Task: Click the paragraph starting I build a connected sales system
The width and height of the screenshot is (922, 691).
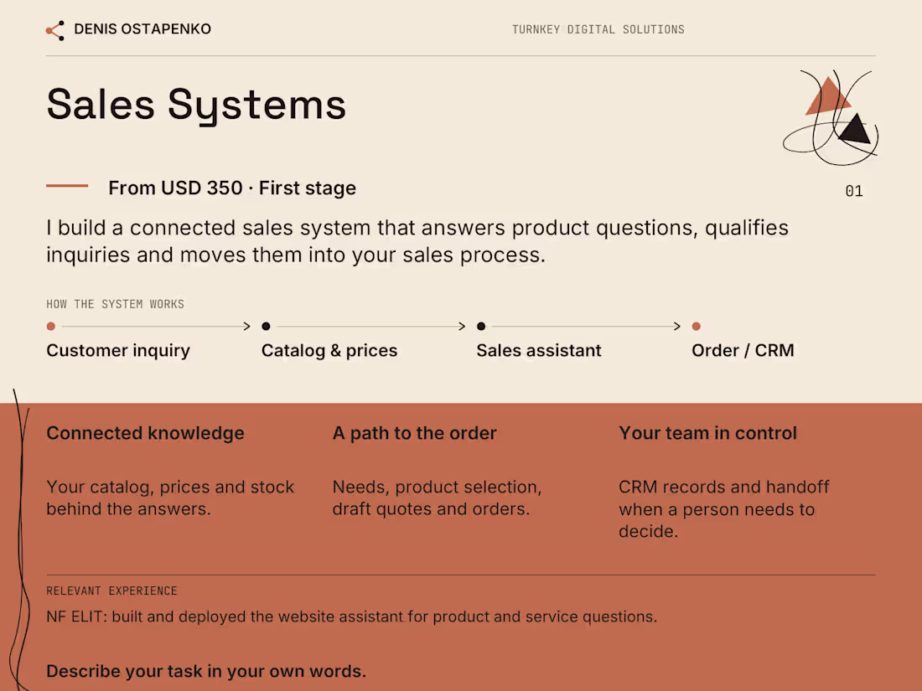Action: [x=417, y=241]
